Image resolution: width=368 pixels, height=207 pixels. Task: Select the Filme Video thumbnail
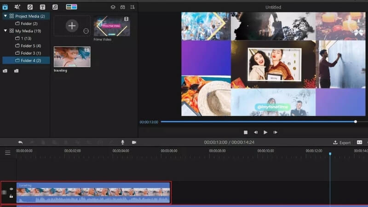pyautogui.click(x=112, y=26)
